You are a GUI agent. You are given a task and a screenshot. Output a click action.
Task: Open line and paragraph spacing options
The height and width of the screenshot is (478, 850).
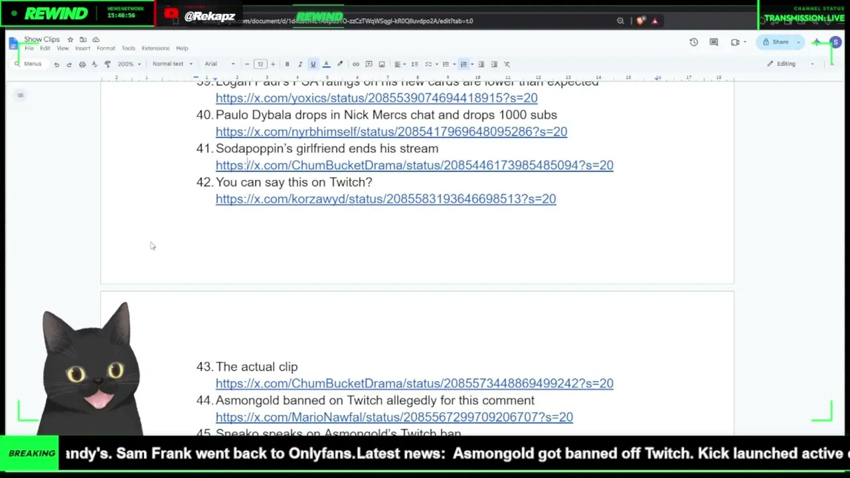click(414, 64)
